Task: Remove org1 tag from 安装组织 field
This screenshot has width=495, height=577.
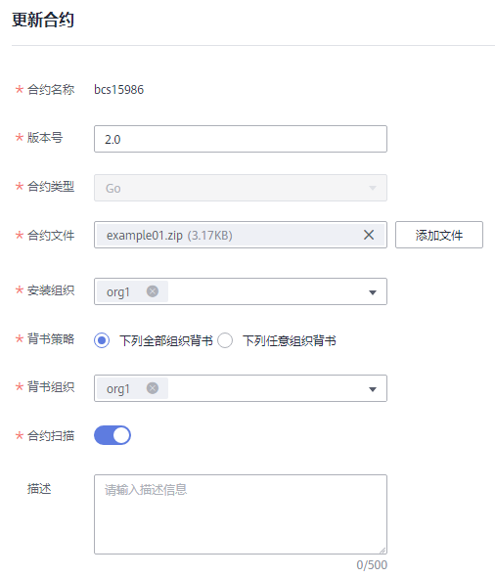Action: click(153, 291)
